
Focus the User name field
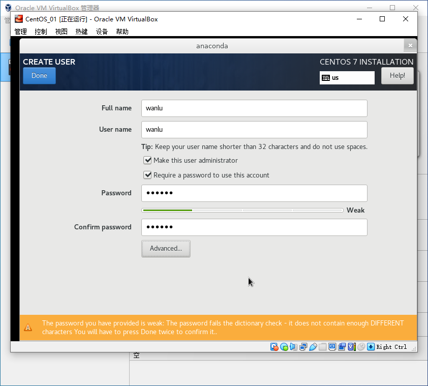tap(254, 130)
